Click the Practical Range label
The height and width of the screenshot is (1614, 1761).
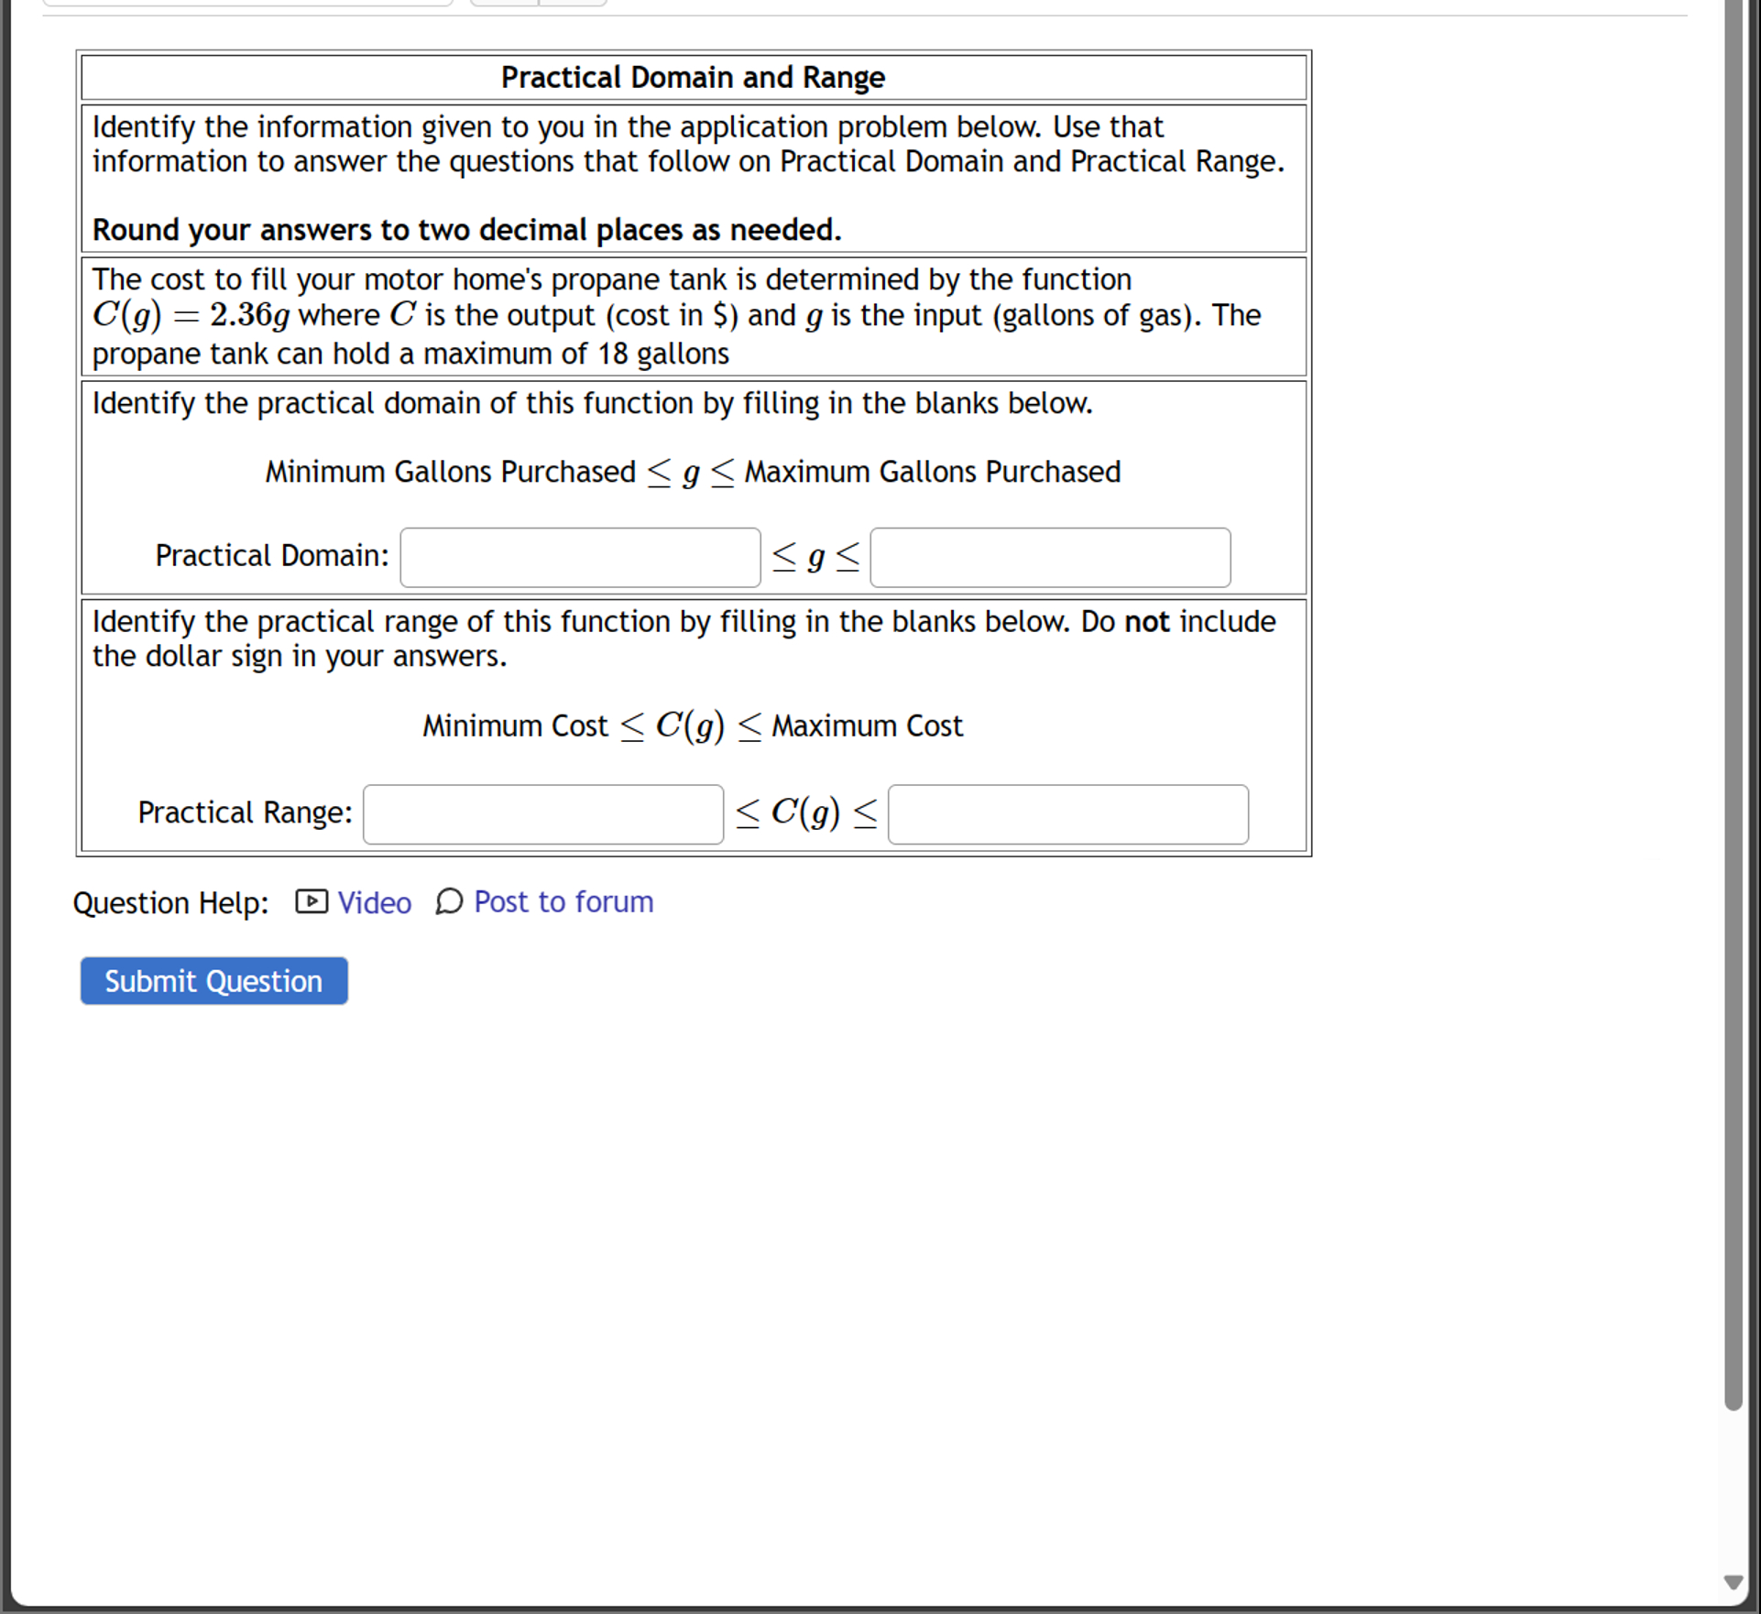coord(245,812)
